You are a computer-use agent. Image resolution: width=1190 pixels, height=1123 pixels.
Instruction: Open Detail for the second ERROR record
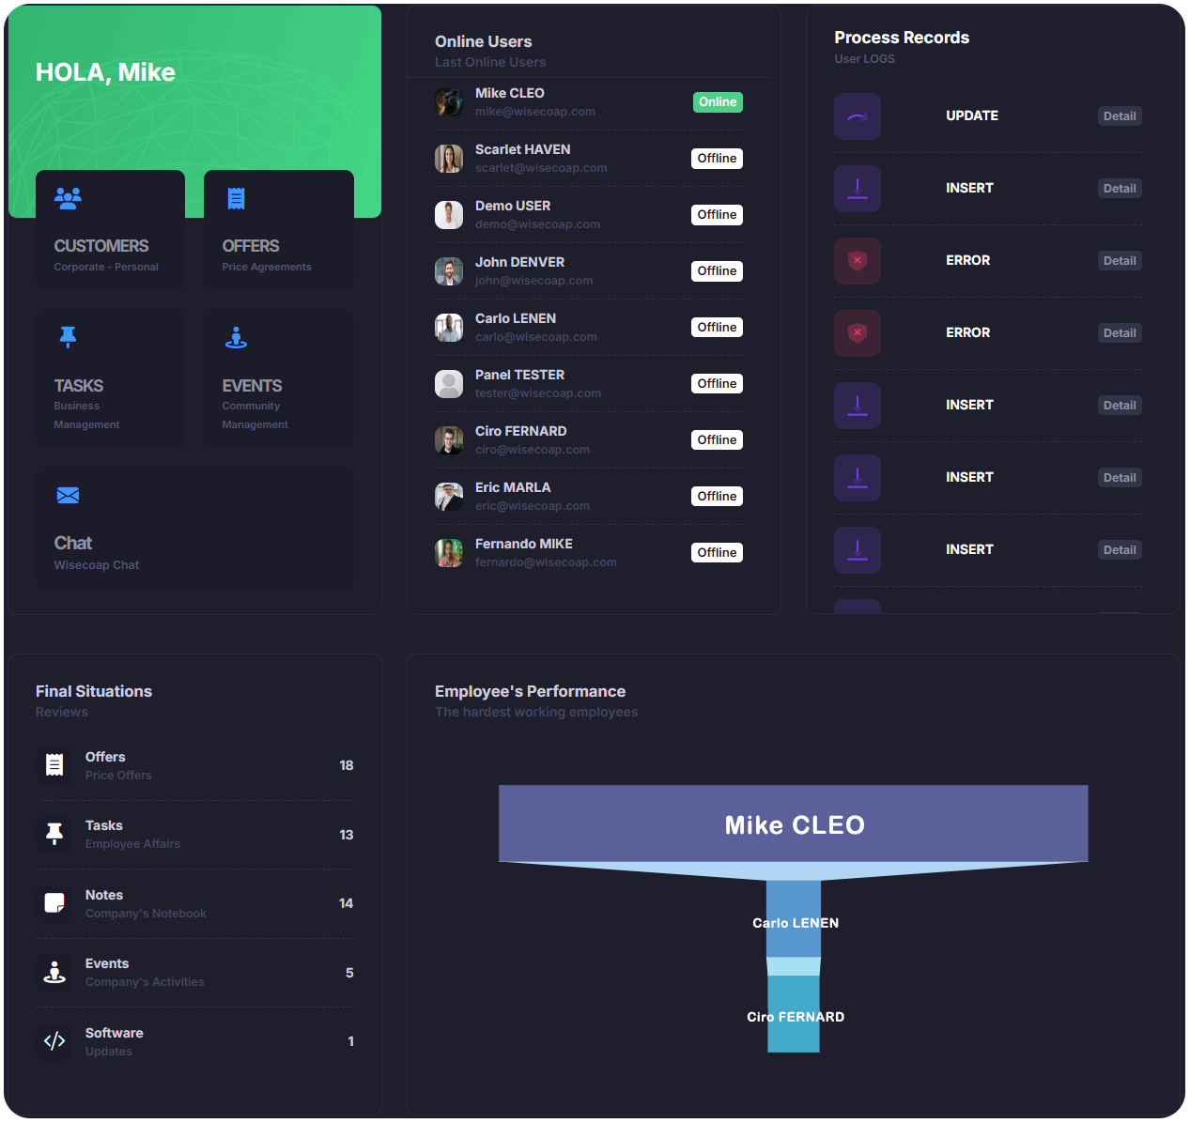(1119, 333)
